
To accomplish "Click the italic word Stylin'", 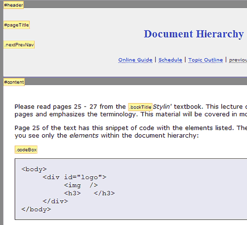I will [162, 107].
